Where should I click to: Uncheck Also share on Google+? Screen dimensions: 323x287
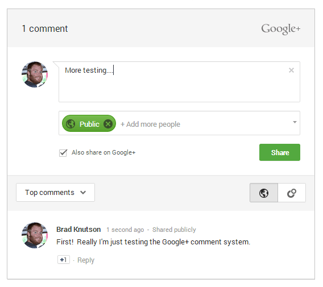click(x=63, y=153)
